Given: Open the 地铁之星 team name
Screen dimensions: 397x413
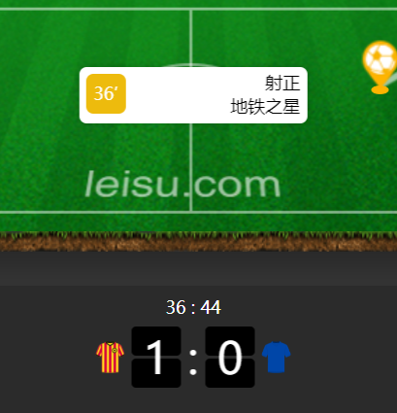Looking at the screenshot, I should click(265, 107).
